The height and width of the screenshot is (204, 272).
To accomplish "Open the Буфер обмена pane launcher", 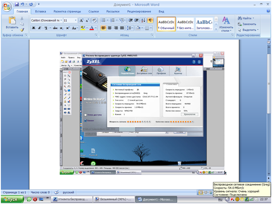I will coord(26,35).
